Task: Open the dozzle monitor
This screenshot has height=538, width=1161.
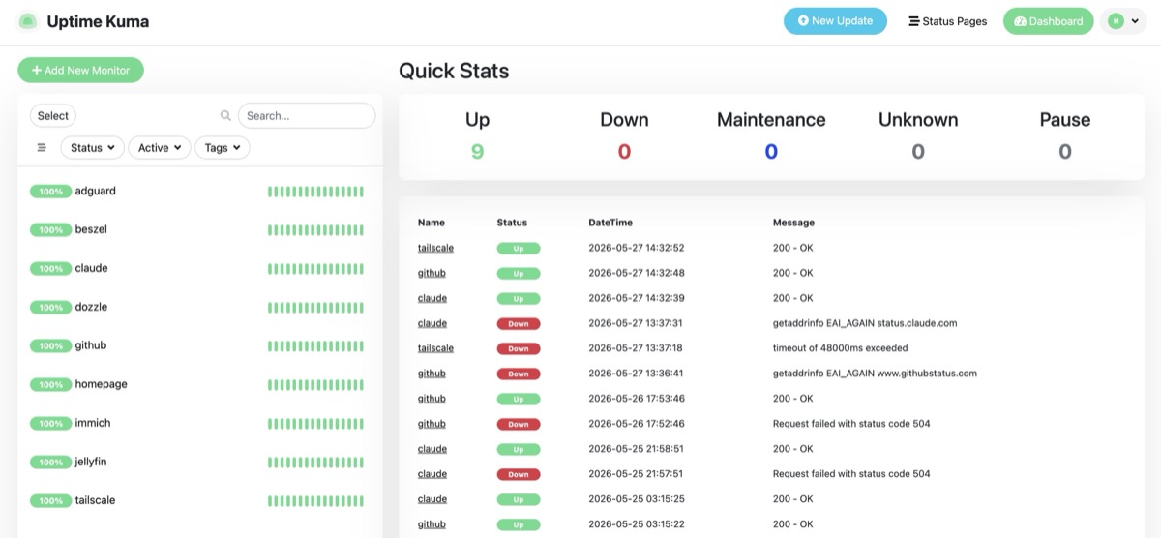Action: (x=200, y=308)
